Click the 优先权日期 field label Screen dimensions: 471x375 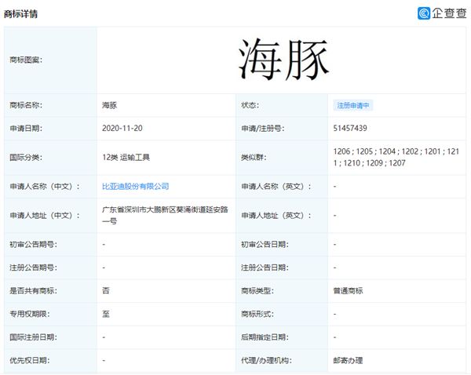pyautogui.click(x=29, y=360)
